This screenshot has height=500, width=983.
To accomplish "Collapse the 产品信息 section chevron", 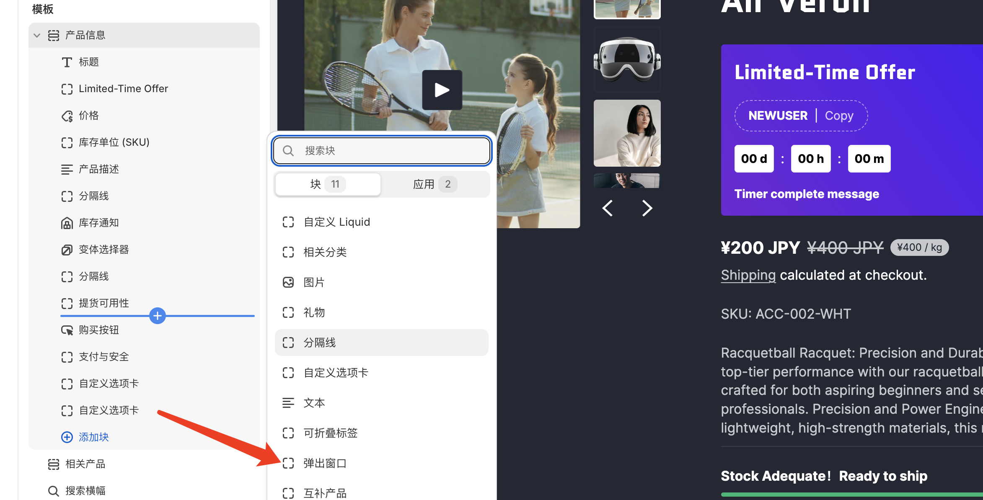I will click(x=37, y=36).
